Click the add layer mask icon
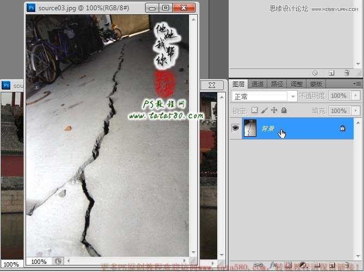 coord(288,265)
